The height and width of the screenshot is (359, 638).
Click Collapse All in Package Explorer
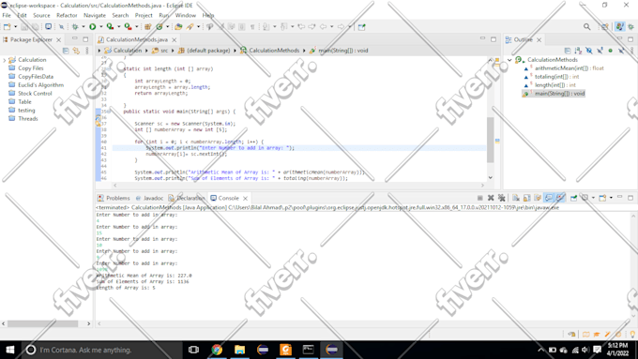tap(66, 51)
